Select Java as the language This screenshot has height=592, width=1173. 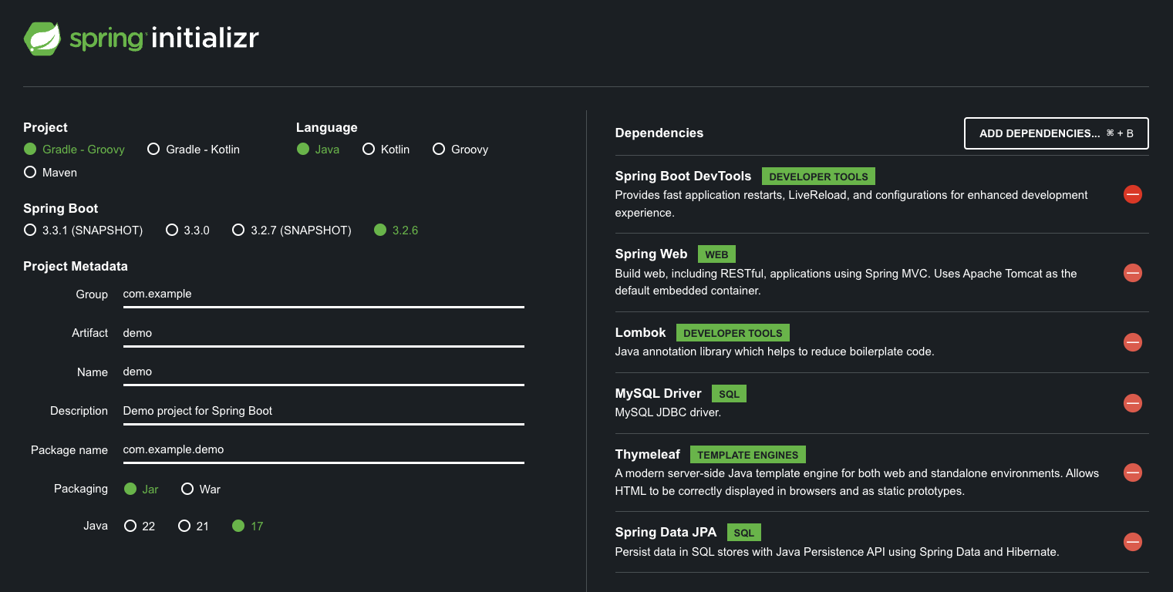[x=318, y=150]
